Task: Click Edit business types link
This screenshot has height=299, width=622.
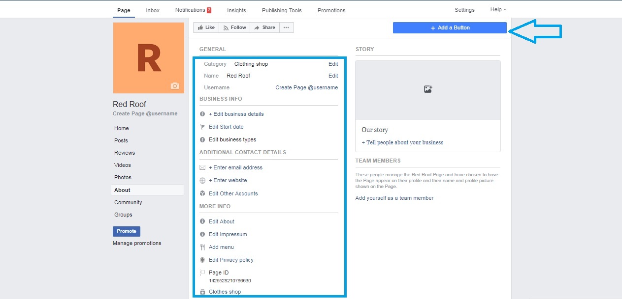Action: point(232,139)
